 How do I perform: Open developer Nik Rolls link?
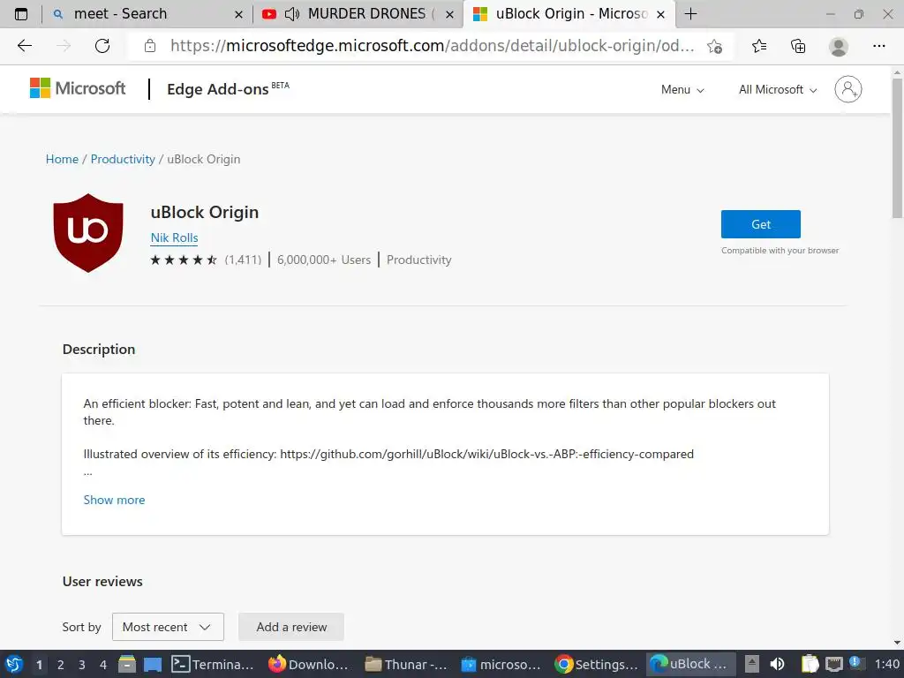click(174, 237)
